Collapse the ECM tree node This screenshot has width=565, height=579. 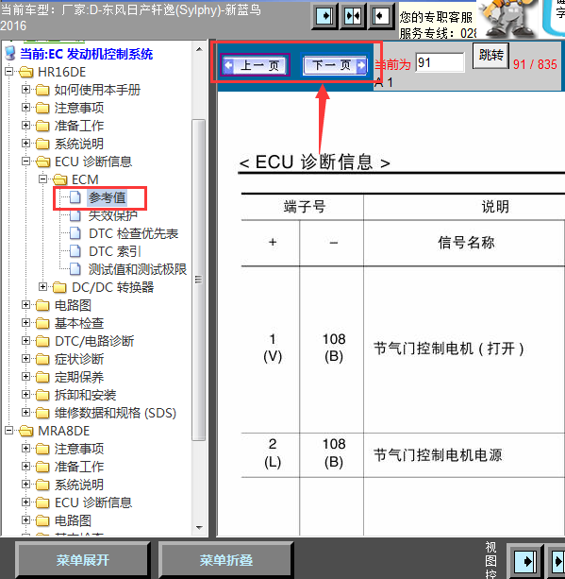[42, 179]
